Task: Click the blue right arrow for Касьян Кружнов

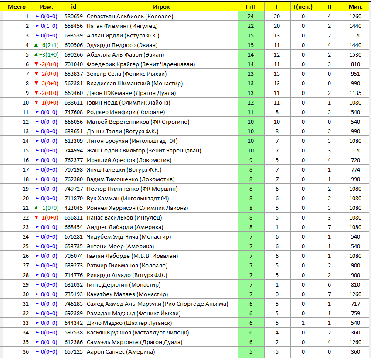Action: pyautogui.click(x=37, y=332)
